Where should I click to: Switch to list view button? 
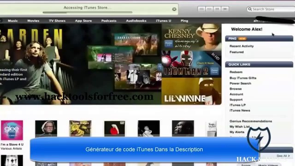[201, 9]
